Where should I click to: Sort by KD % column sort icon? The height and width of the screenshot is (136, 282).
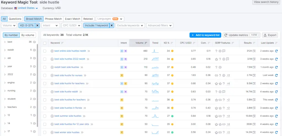172,43
